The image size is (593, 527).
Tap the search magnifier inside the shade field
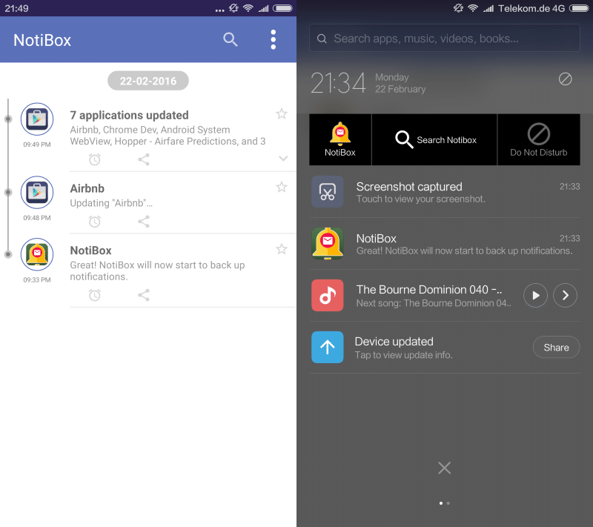point(322,39)
